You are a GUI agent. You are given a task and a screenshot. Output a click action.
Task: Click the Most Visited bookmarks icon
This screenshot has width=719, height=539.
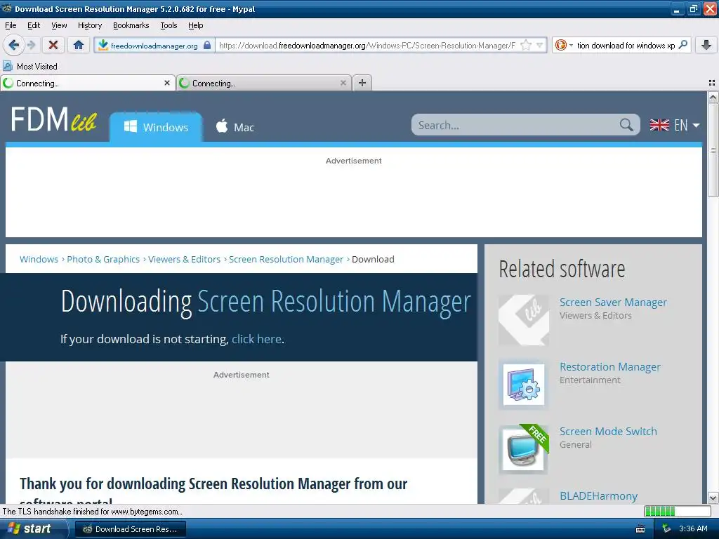(x=8, y=66)
